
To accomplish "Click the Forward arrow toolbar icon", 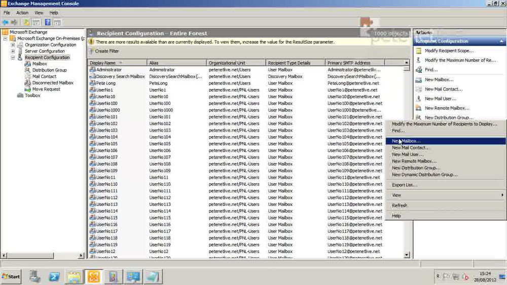I will tap(14, 22).
